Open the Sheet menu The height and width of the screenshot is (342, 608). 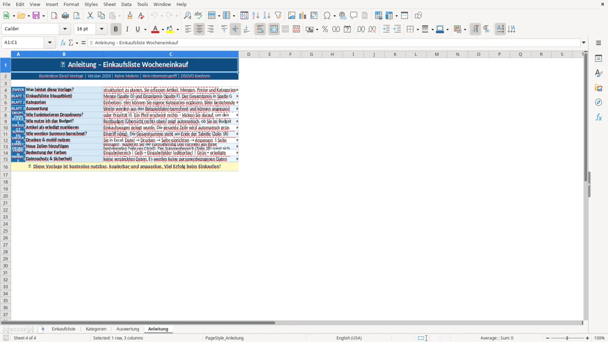pyautogui.click(x=109, y=4)
